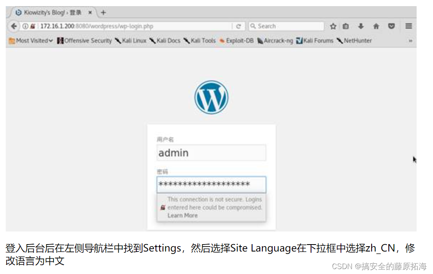433x274 pixels.
Task: Open the Kali Forums bookmark
Action: (315, 41)
